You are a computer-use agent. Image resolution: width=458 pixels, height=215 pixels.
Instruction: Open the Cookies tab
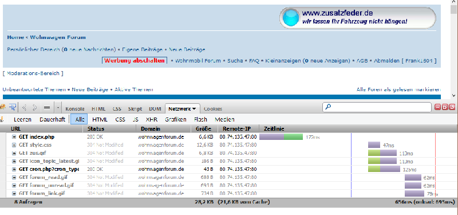[x=213, y=109]
